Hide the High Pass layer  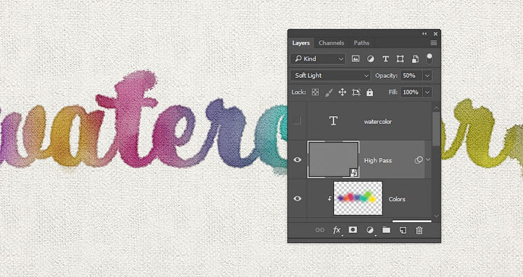[297, 160]
